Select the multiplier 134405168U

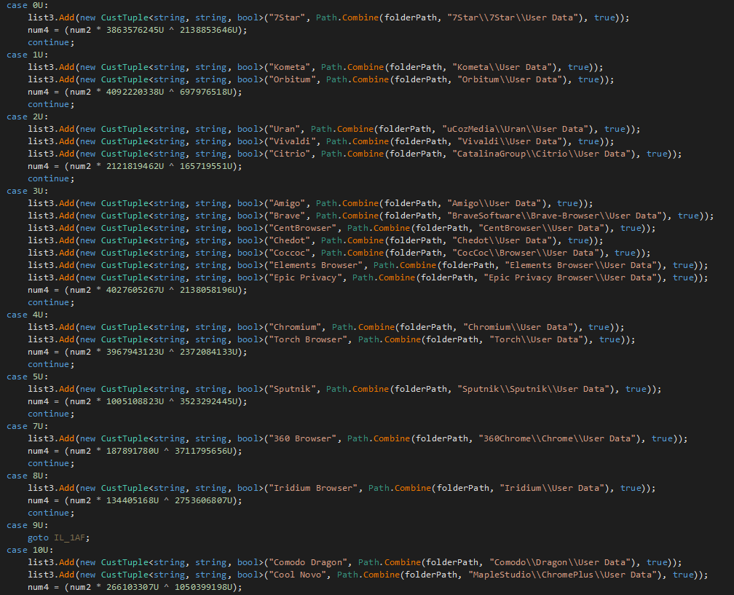pos(133,501)
